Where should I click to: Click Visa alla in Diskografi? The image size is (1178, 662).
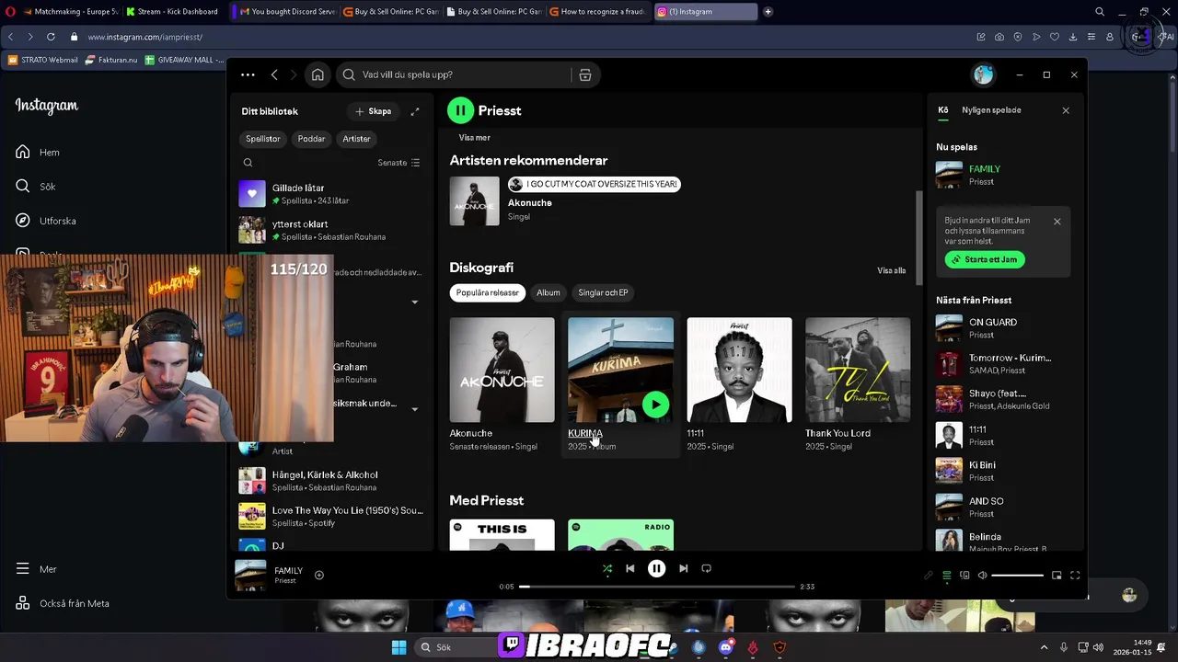point(891,270)
